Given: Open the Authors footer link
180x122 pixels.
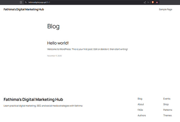Looking at the screenshot, I should point(142,115).
